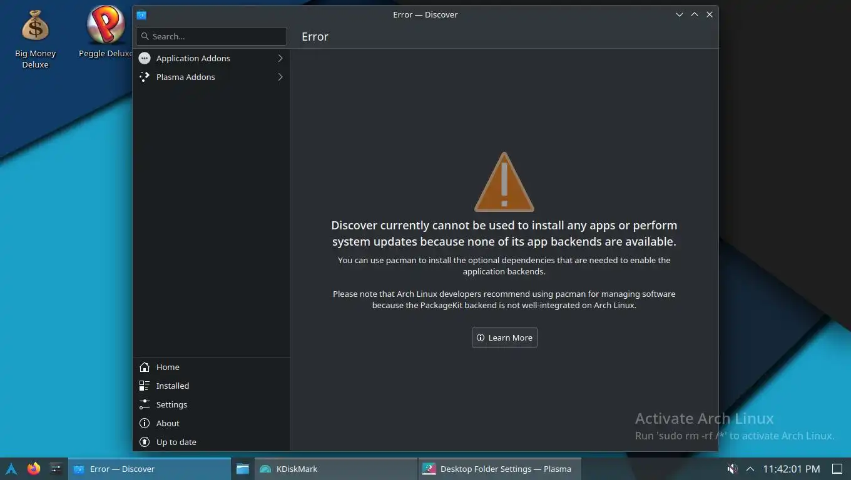851x480 pixels.
Task: Open the Arch Linux application launcher
Action: tap(11, 469)
